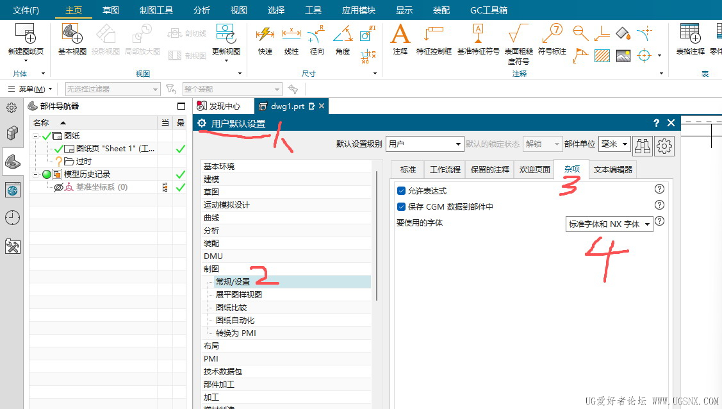Screen dimensions: 722x409
Task: Switch to the GC工具箱 ribbon tab
Action: tap(489, 10)
